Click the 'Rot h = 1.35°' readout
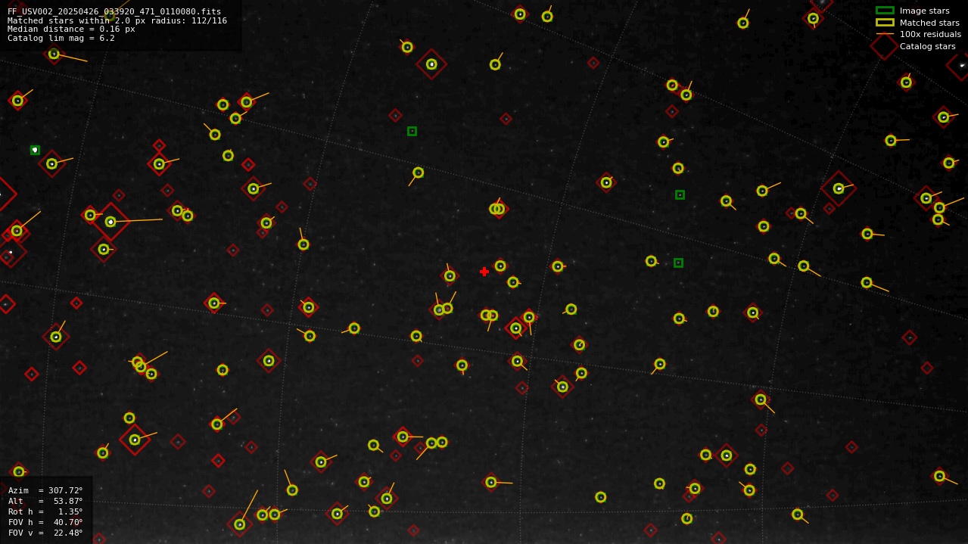Image resolution: width=968 pixels, height=544 pixels. pyautogui.click(x=45, y=511)
